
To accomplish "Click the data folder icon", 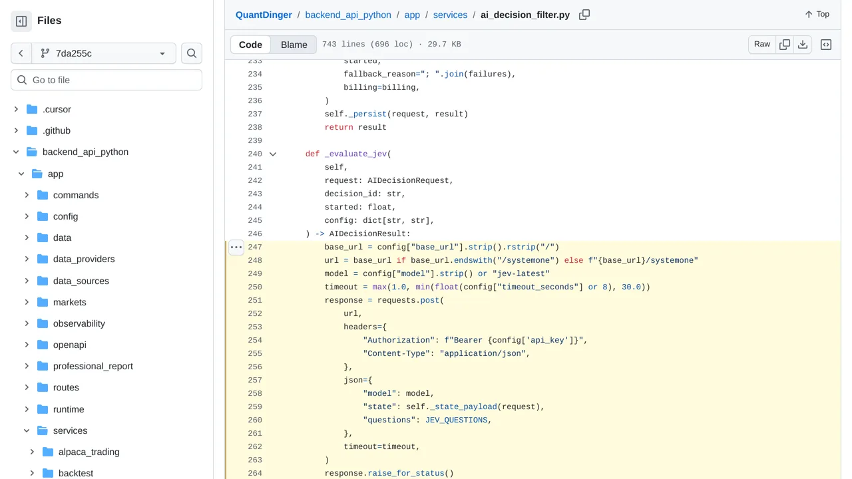I will 43,238.
